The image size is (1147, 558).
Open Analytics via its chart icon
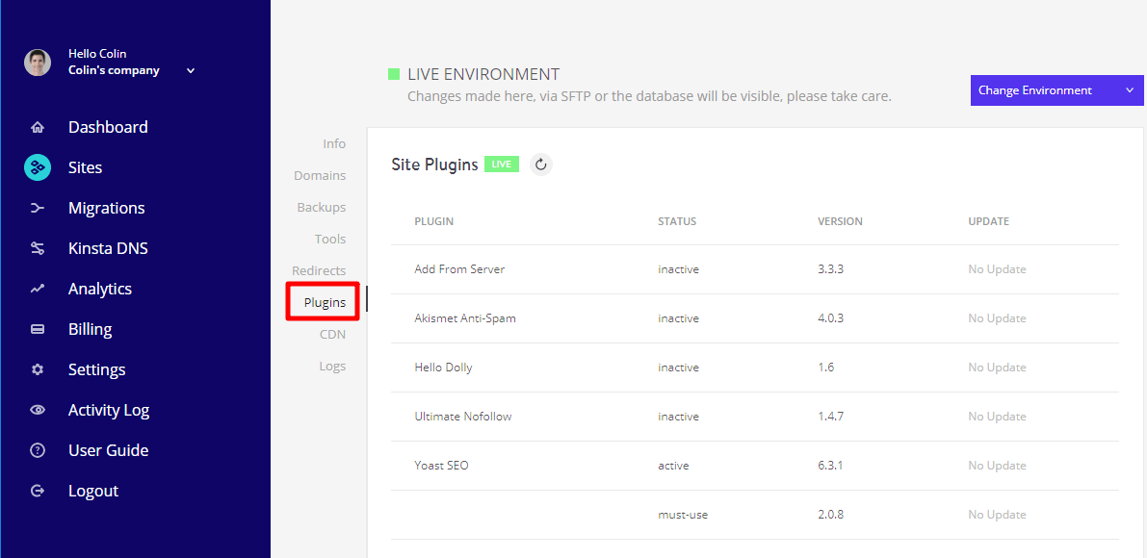[x=37, y=288]
